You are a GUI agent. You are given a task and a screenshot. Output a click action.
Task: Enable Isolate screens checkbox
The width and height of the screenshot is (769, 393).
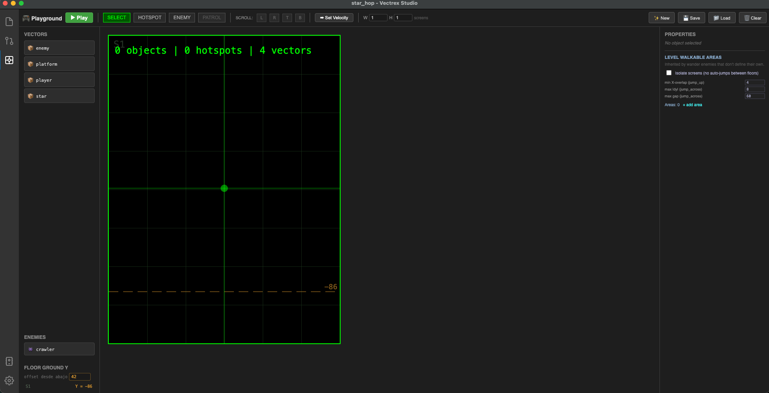tap(669, 73)
